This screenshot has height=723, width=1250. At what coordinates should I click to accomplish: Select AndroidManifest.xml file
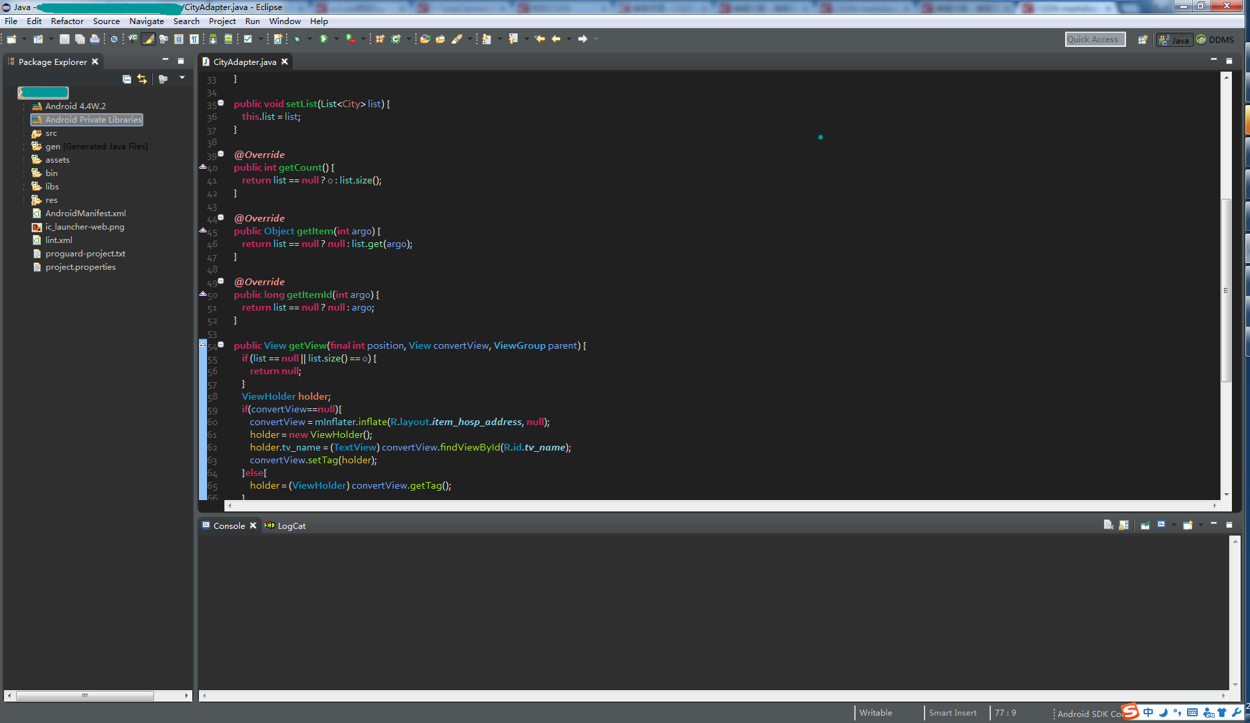tap(79, 214)
